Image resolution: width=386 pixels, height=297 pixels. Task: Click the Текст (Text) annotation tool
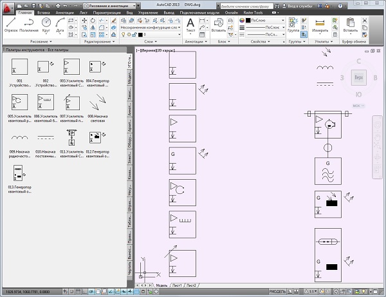[x=190, y=24]
